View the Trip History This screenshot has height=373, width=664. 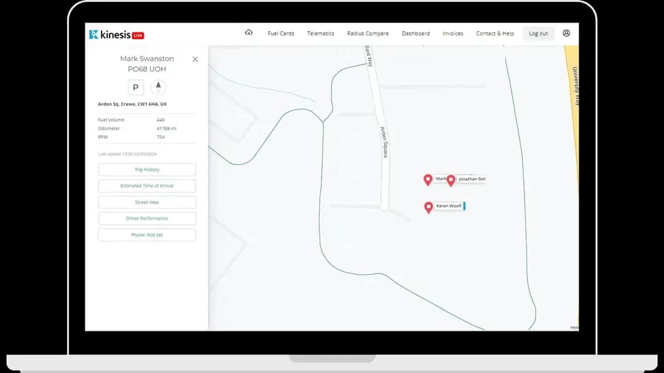(x=147, y=170)
